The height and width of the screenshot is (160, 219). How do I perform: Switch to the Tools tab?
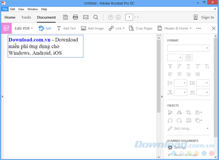26,18
